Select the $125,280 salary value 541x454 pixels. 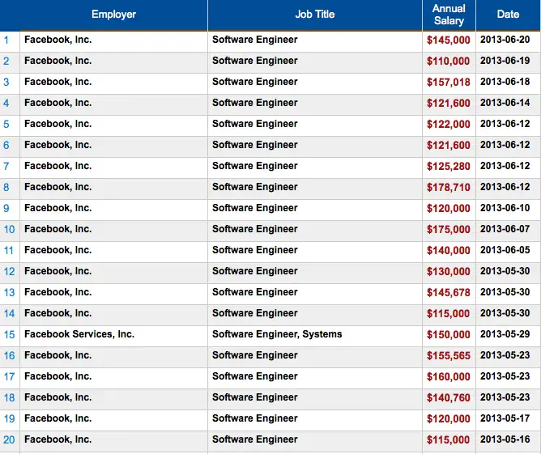pyautogui.click(x=448, y=166)
